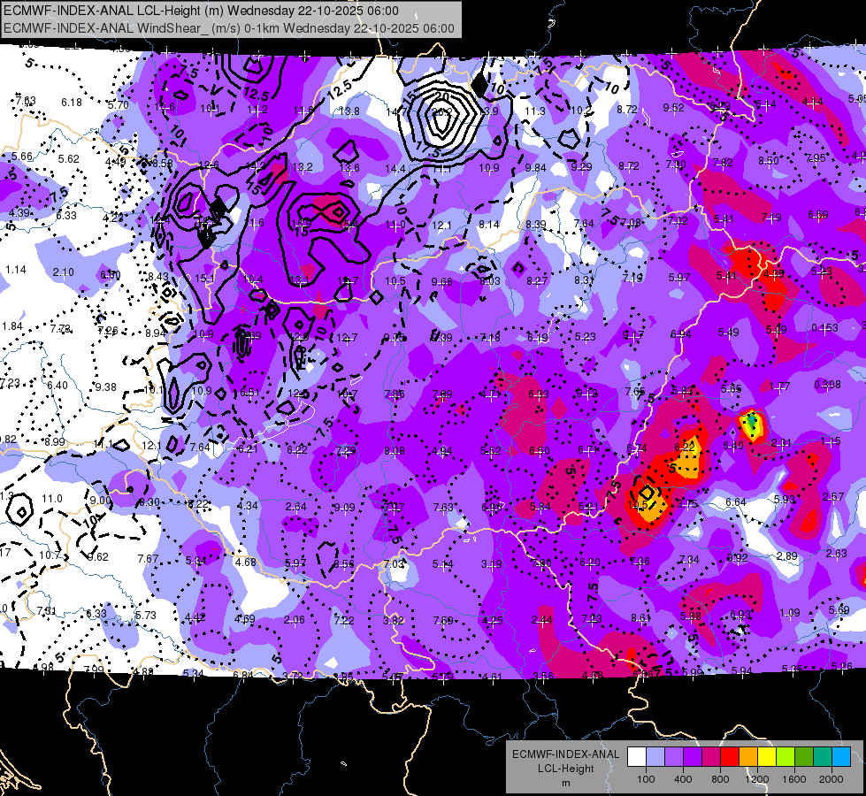
Task: Click map value "14.5" in orange area
Action: (x=638, y=504)
